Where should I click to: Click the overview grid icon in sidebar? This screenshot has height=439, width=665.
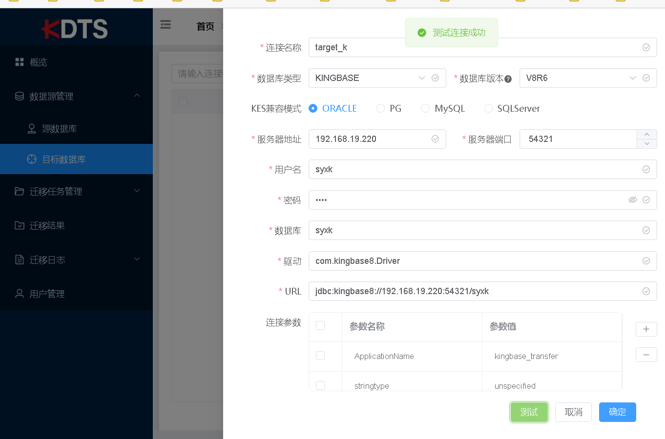tap(20, 62)
